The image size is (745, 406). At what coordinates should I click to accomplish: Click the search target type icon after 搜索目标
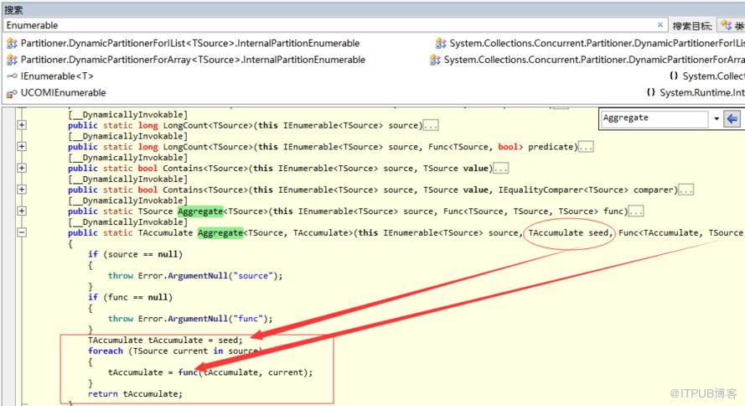pos(726,25)
